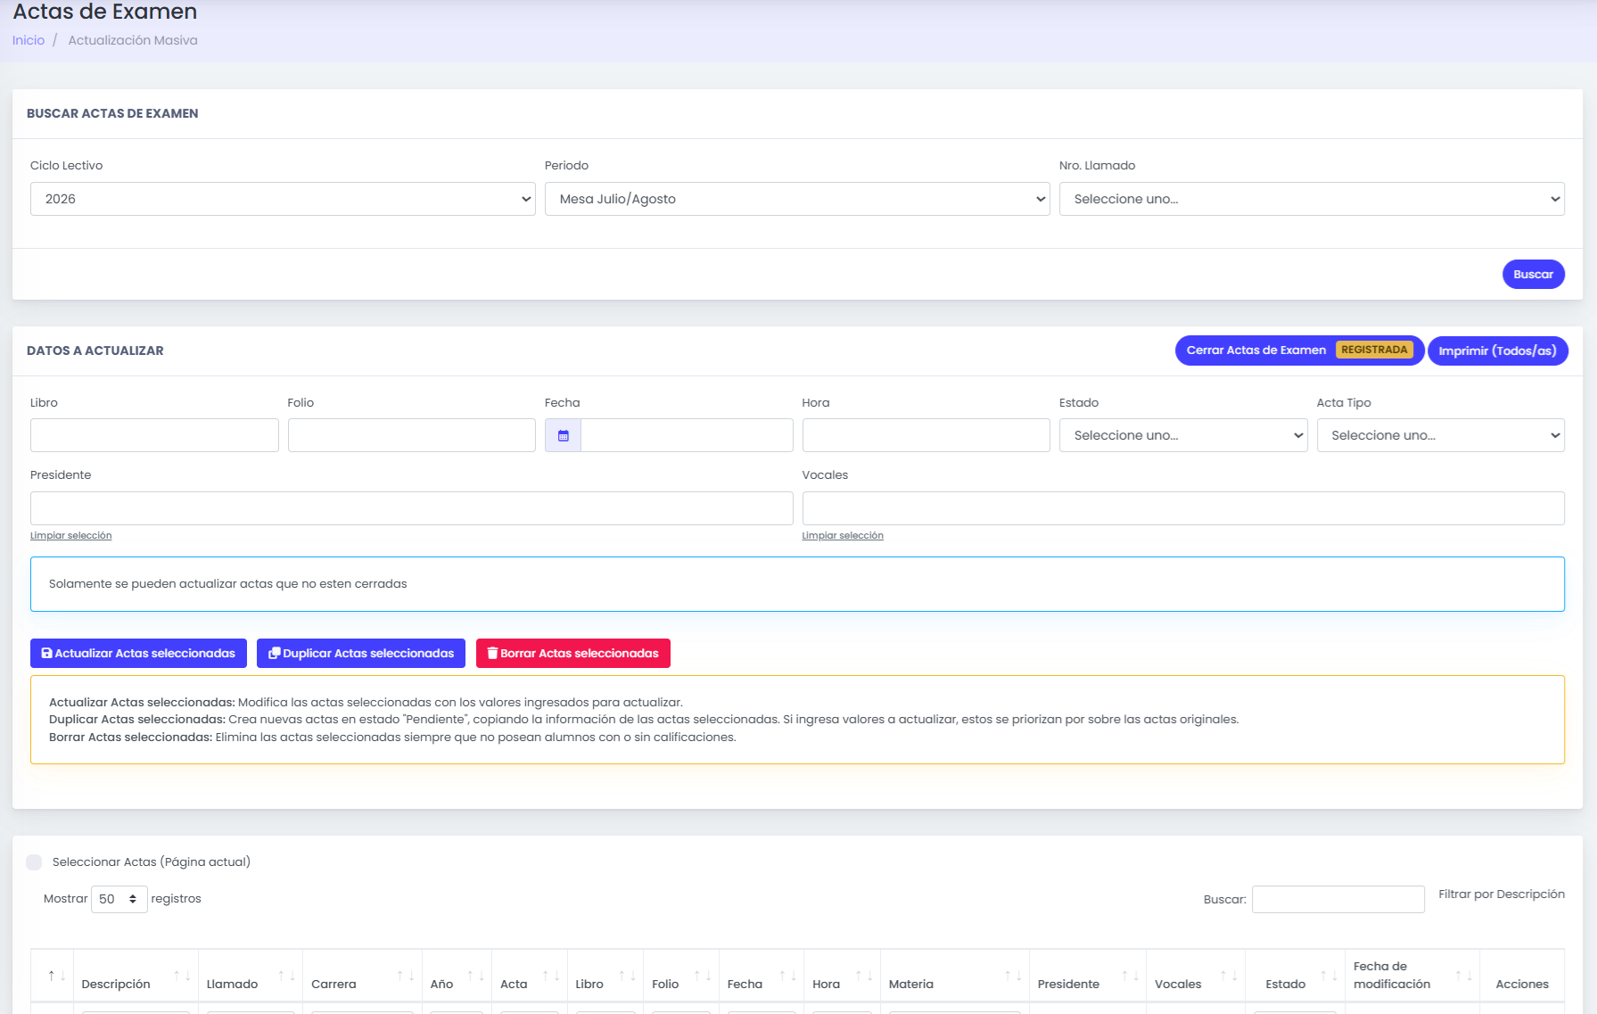The height and width of the screenshot is (1014, 1597).
Task: Sort table by Carrera column arrows
Action: click(406, 976)
